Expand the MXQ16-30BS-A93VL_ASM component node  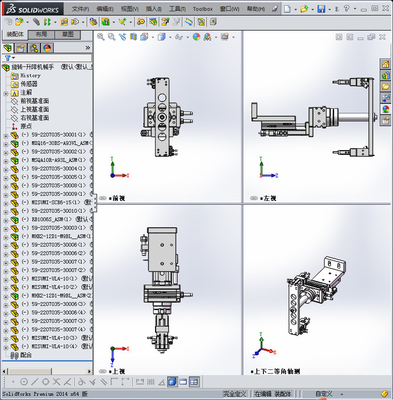[6, 144]
